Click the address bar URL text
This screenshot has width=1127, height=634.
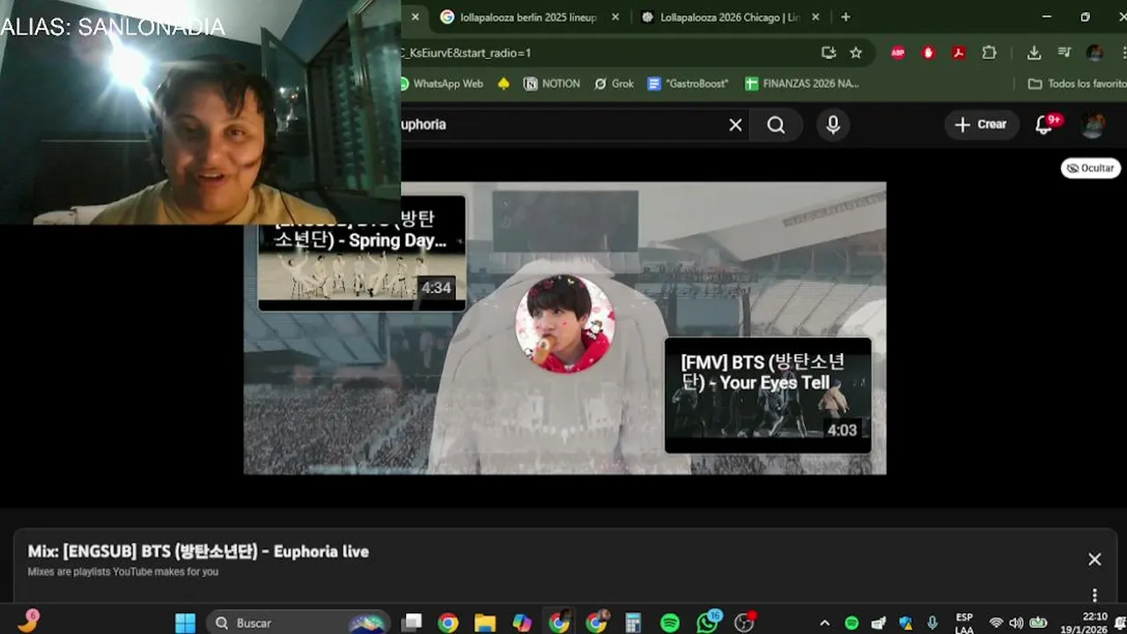(467, 53)
